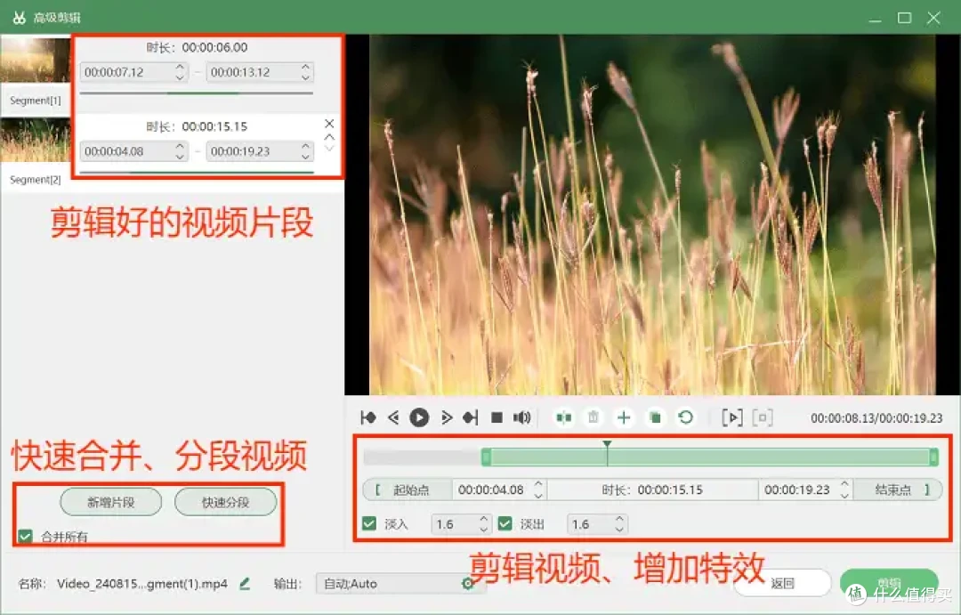Jump to the segment end point
This screenshot has height=615, width=961.
tap(470, 417)
